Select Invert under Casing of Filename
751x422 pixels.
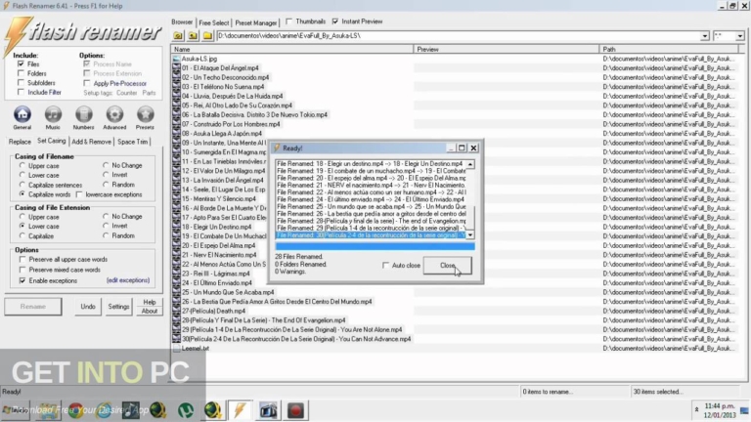[106, 175]
